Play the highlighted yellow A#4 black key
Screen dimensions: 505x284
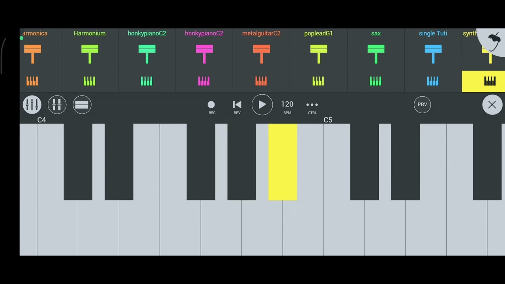[282, 162]
